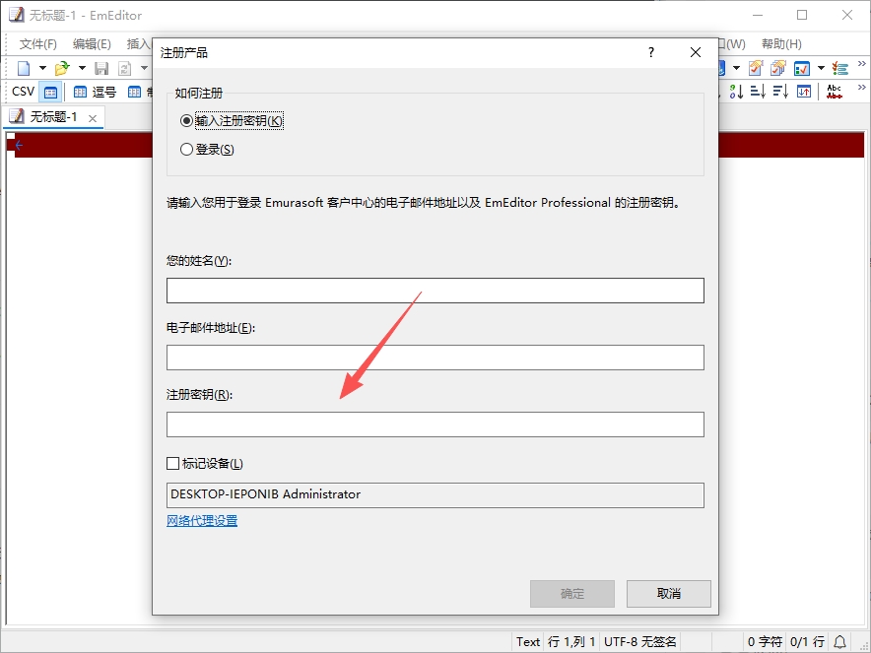Click the notification bell in status bar
The width and height of the screenshot is (871, 653).
tap(839, 642)
